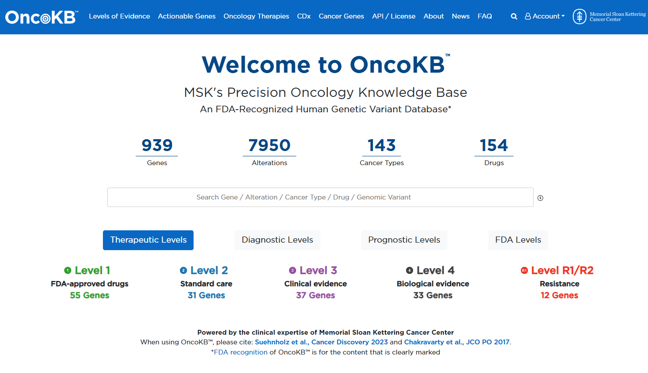Screen dimensions: 648x373
Task: Follow the FDA recognition link
Action: [241, 352]
